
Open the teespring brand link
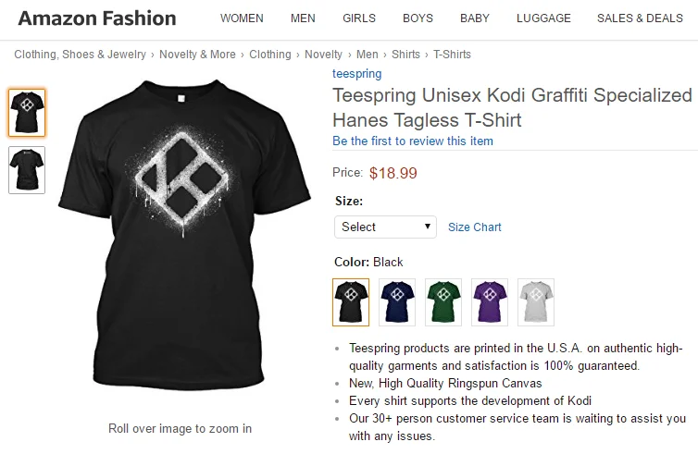tap(356, 74)
